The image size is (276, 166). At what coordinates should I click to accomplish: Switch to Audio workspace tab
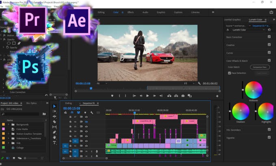pos(145,12)
